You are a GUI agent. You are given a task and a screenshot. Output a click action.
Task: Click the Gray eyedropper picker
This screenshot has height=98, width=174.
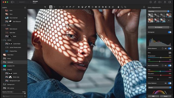(170, 53)
